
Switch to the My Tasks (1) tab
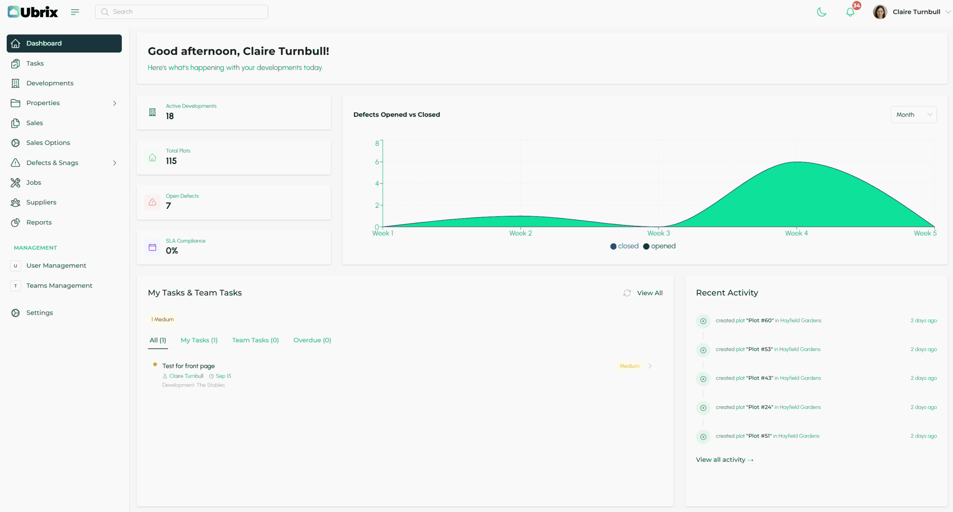point(199,340)
